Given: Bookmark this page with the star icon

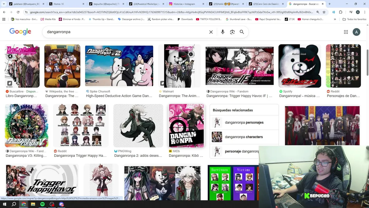Looking at the screenshot, I should coord(324,12).
